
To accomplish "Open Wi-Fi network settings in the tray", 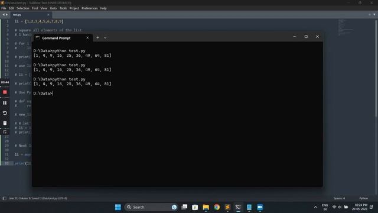I will (334, 207).
